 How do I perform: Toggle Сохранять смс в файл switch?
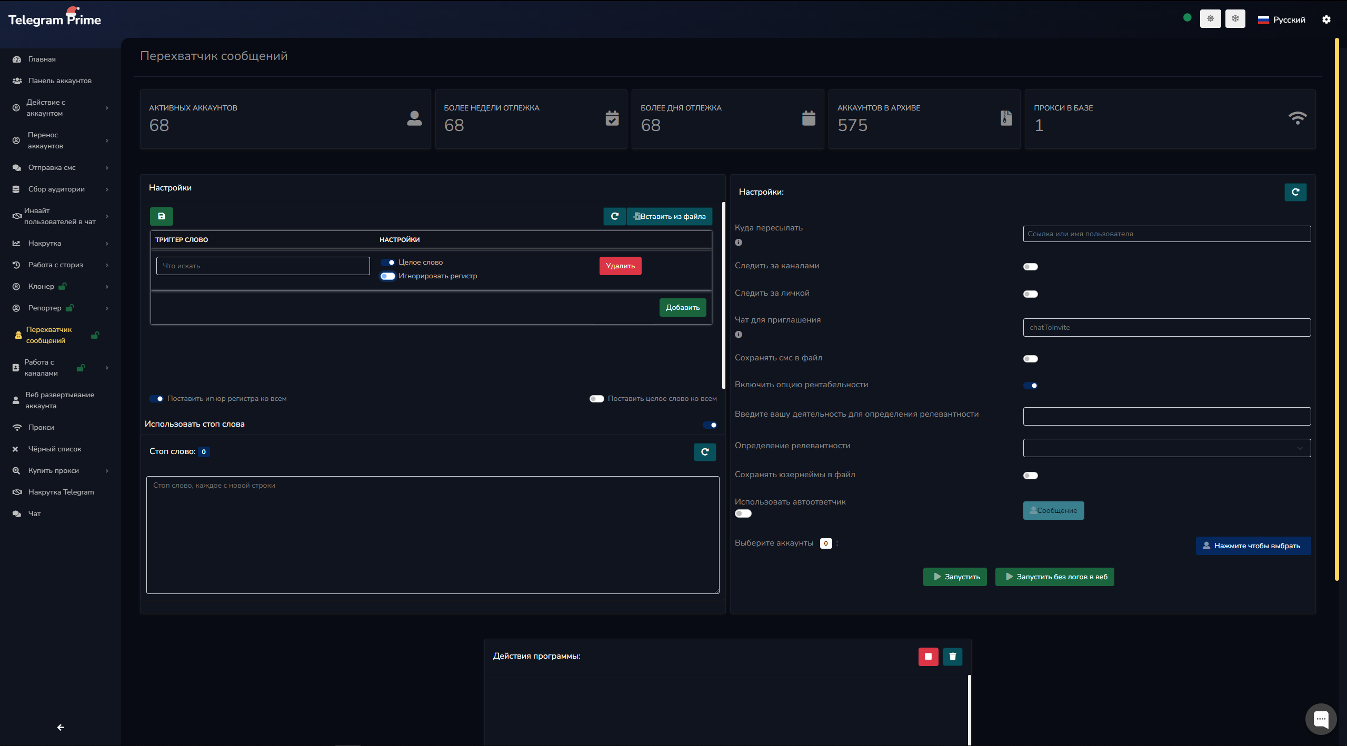tap(1030, 359)
